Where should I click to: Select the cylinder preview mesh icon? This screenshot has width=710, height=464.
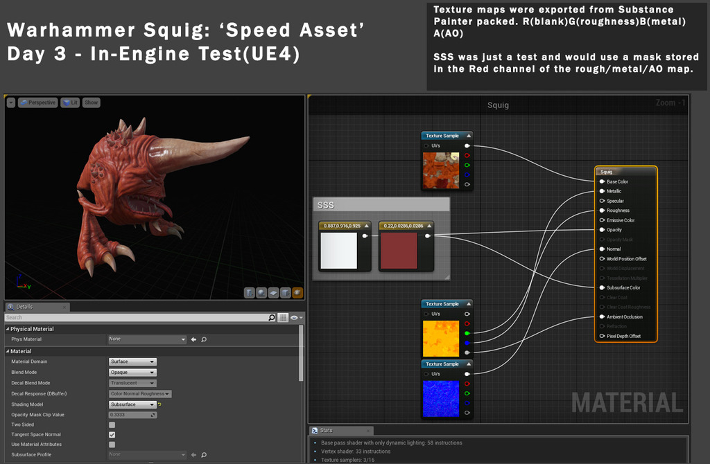click(250, 293)
